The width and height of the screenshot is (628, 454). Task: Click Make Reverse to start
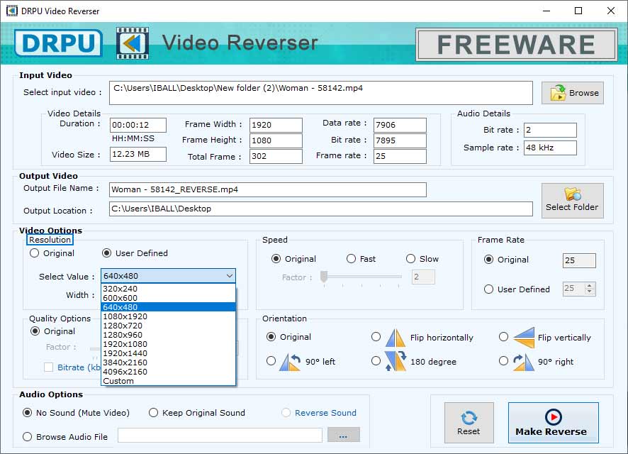[553, 423]
